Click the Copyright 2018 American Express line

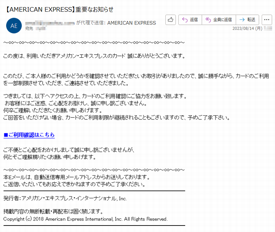(85, 219)
